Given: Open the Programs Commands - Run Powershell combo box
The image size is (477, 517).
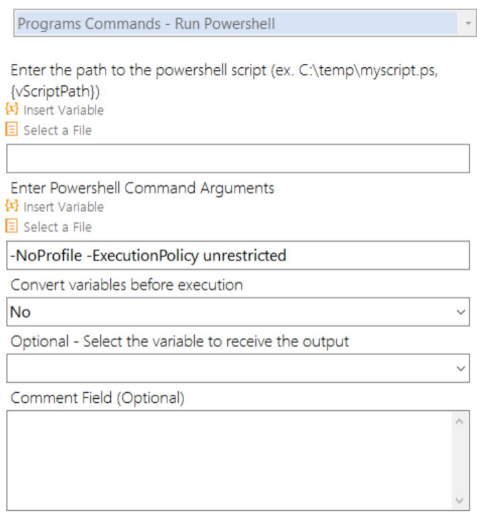Looking at the screenshot, I should click(245, 23).
